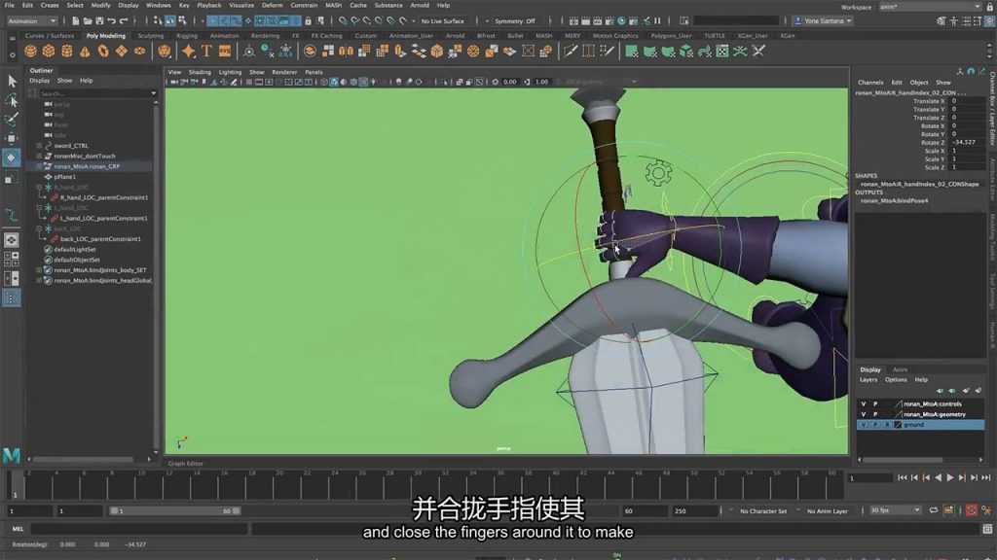
Task: Toggle the lock selection padlock icon
Action: click(x=309, y=21)
